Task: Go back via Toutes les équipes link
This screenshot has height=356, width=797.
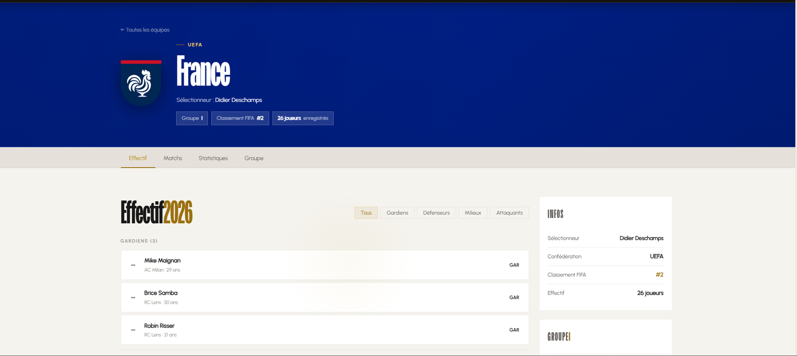Action: click(145, 30)
